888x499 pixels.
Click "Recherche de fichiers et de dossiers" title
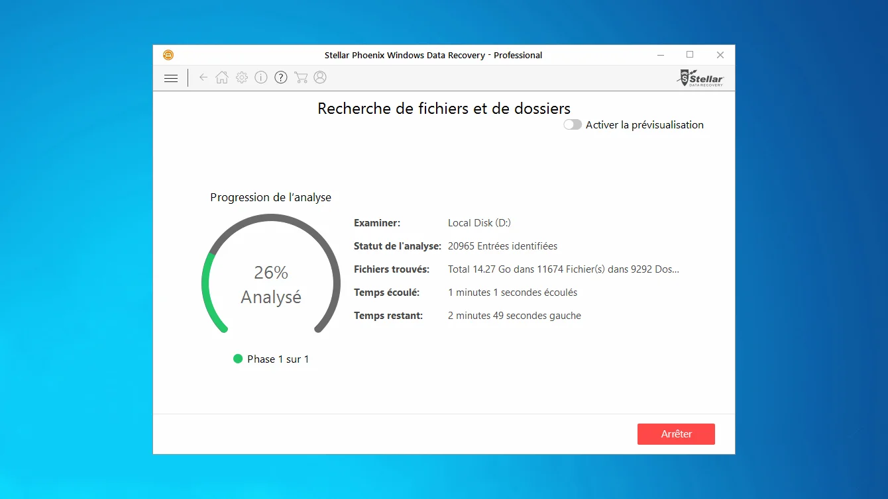[x=444, y=109]
